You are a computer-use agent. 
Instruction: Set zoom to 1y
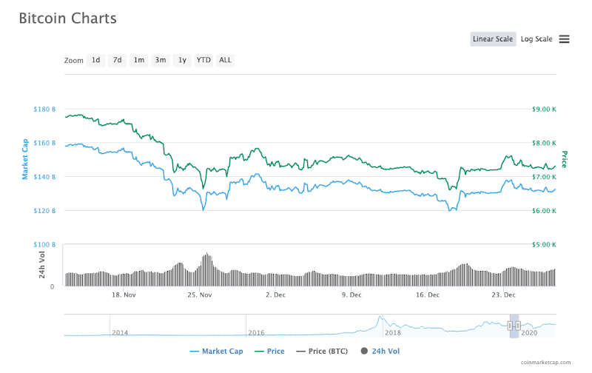pos(182,60)
